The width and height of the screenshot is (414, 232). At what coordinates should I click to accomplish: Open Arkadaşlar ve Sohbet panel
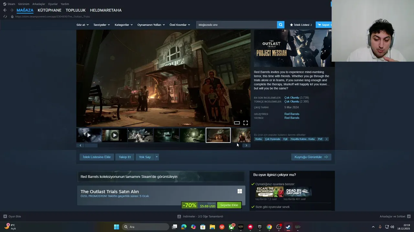[395, 217]
